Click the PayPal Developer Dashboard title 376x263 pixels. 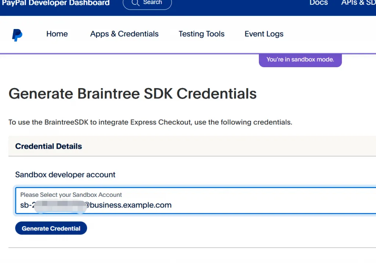[x=56, y=3]
